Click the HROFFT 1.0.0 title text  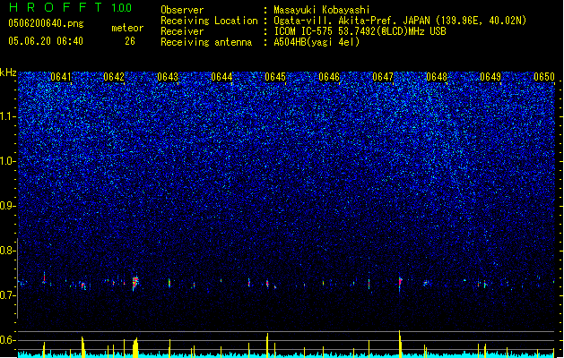(71, 7)
